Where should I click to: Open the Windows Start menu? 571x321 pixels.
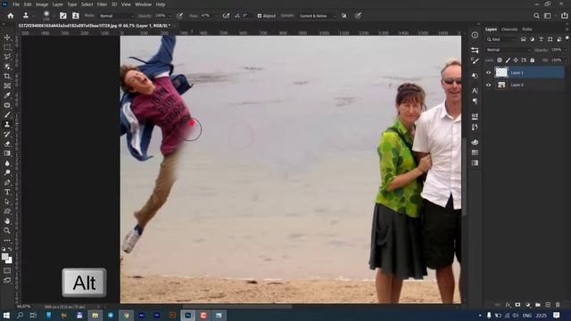[x=6, y=315]
